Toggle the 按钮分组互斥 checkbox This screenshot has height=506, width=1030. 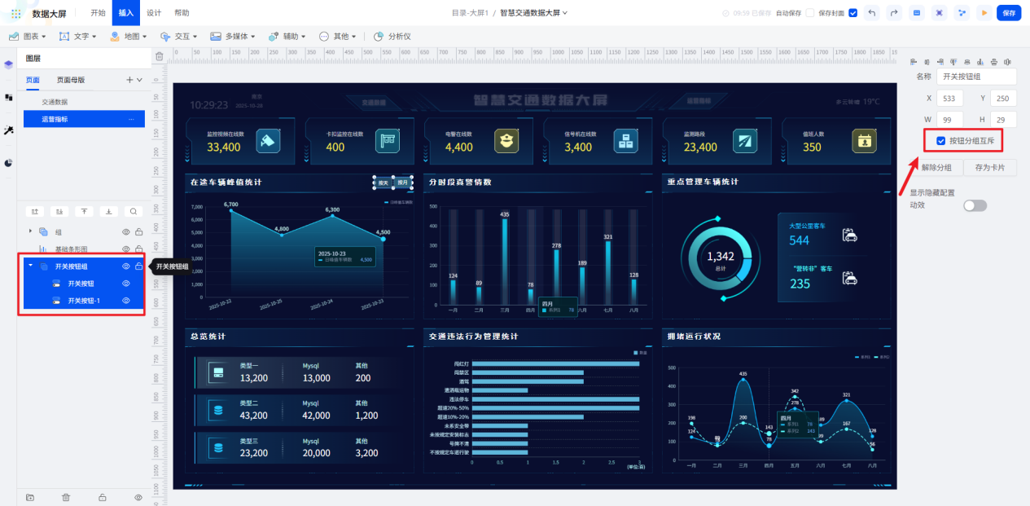pyautogui.click(x=941, y=141)
